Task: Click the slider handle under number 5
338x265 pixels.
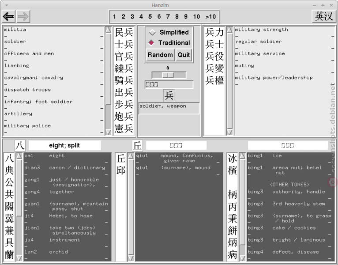Action: tap(168, 75)
